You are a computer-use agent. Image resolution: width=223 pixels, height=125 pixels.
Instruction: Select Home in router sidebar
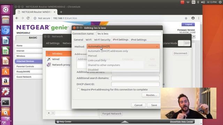click(x=29, y=45)
